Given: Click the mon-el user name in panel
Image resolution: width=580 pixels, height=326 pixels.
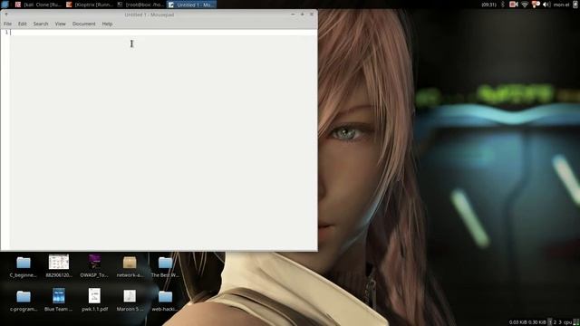Looking at the screenshot, I should coord(561,5).
